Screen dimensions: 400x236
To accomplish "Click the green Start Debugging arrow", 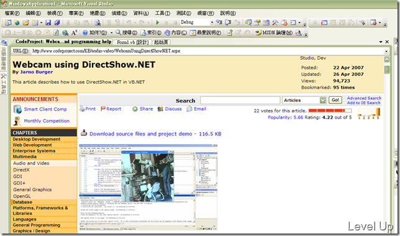I will [157, 22].
